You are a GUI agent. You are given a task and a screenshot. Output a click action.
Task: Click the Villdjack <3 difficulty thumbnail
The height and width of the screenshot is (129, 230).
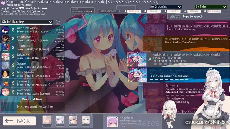tap(137, 59)
